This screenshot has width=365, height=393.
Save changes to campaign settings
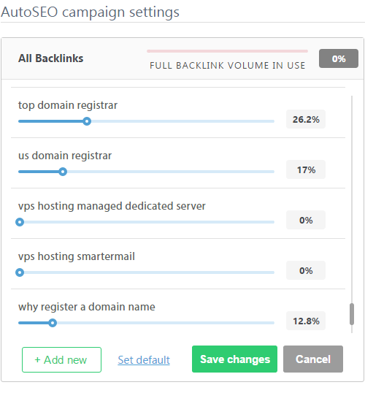click(235, 359)
